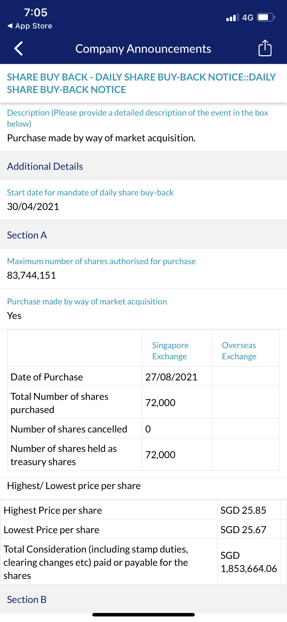Tap the Section B header
Screen dimensions: 287x622
click(27, 599)
